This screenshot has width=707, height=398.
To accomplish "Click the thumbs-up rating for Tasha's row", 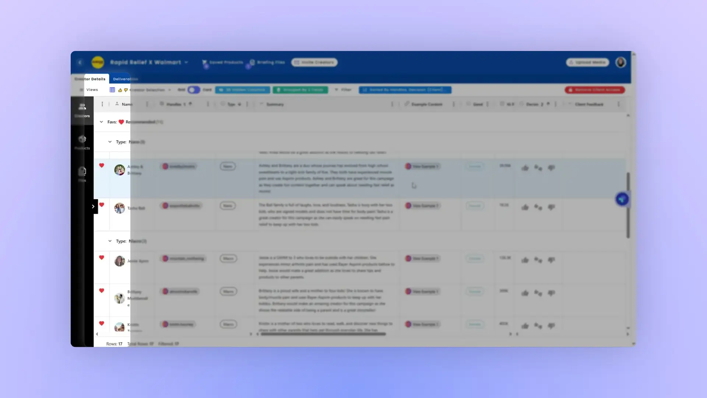I will [525, 207].
